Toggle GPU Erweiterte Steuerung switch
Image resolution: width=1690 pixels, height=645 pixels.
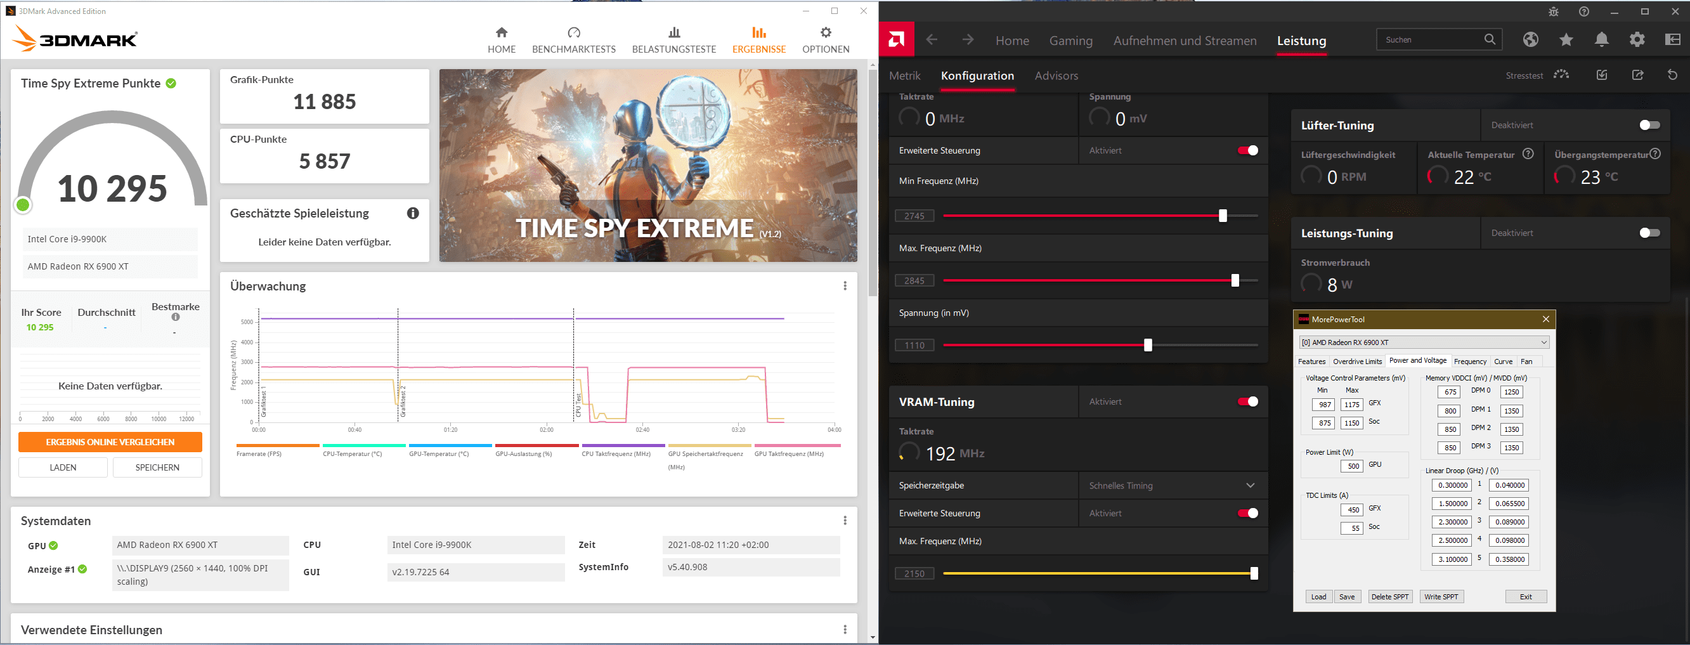tap(1247, 150)
